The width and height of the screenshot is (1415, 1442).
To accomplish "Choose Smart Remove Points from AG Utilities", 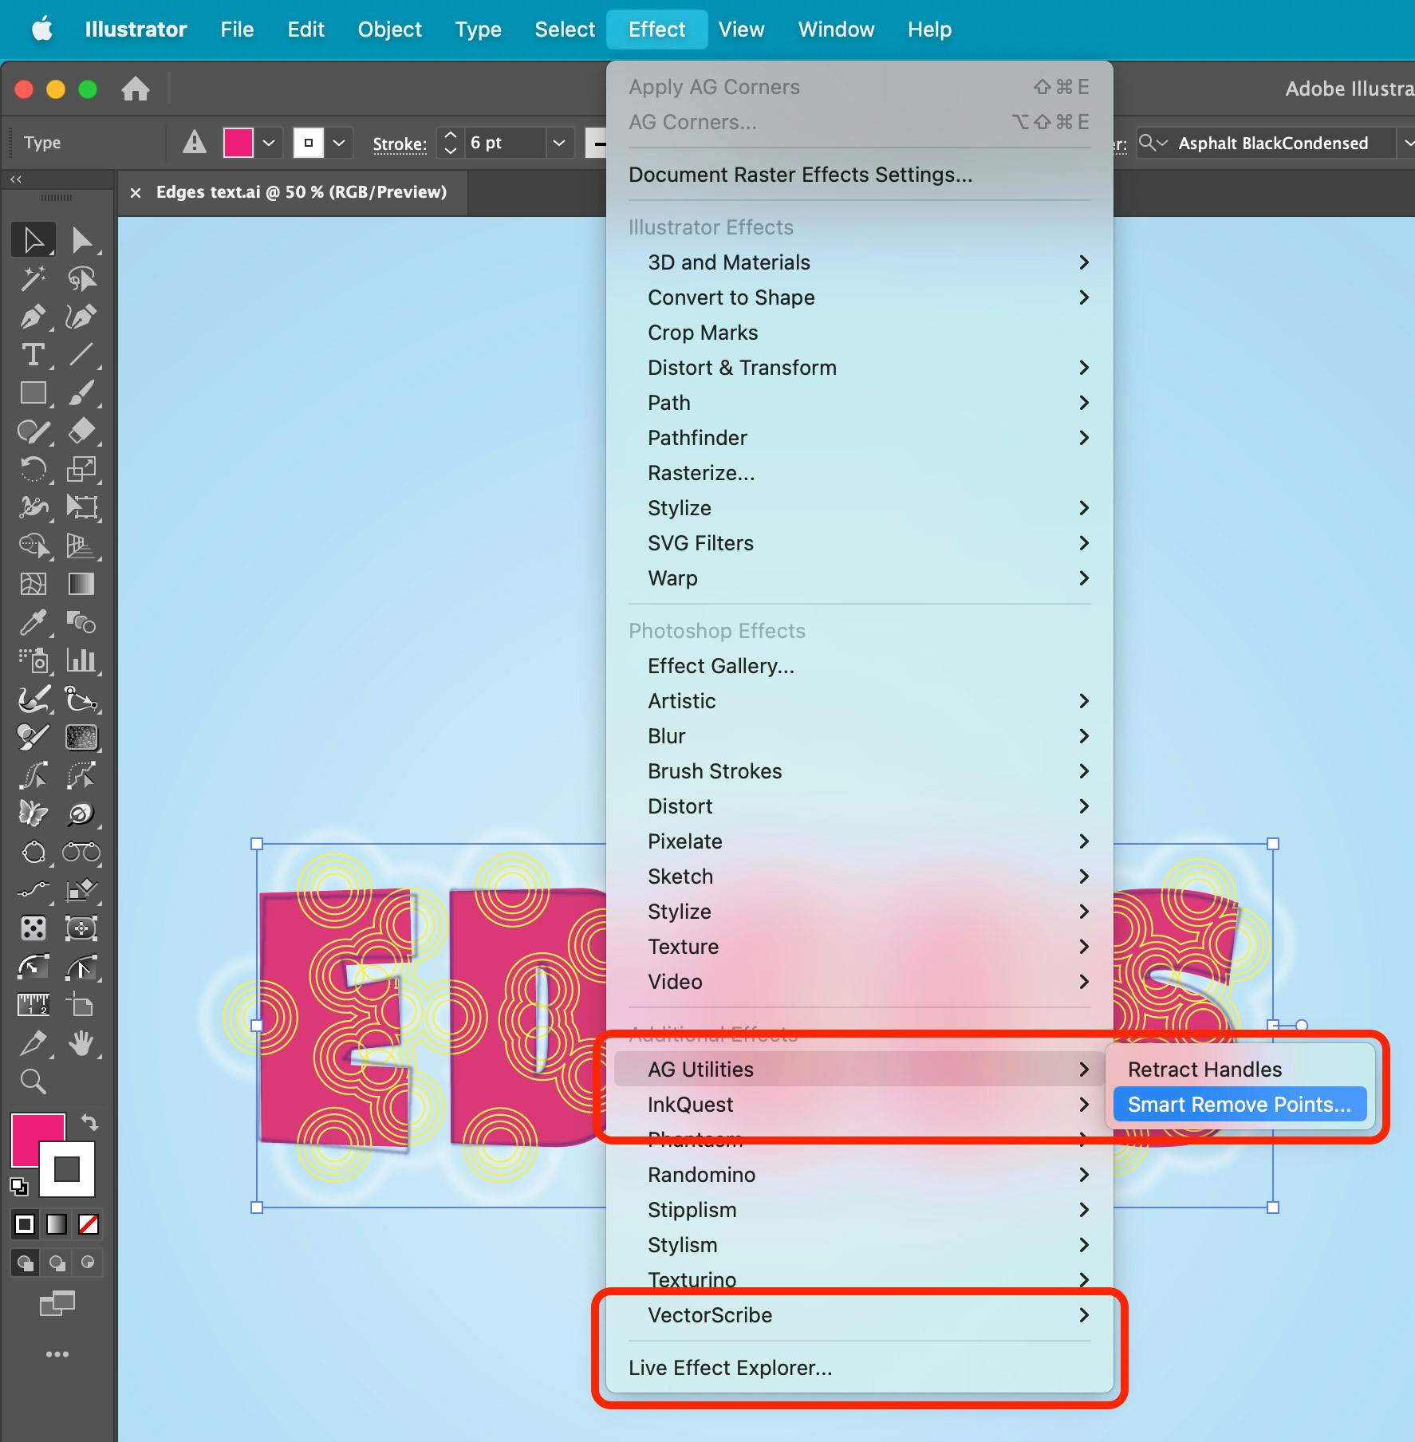I will click(x=1240, y=1104).
